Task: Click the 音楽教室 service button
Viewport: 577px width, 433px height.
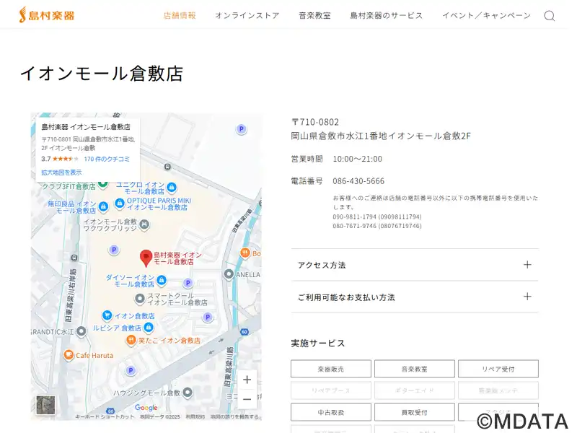Action: point(414,369)
